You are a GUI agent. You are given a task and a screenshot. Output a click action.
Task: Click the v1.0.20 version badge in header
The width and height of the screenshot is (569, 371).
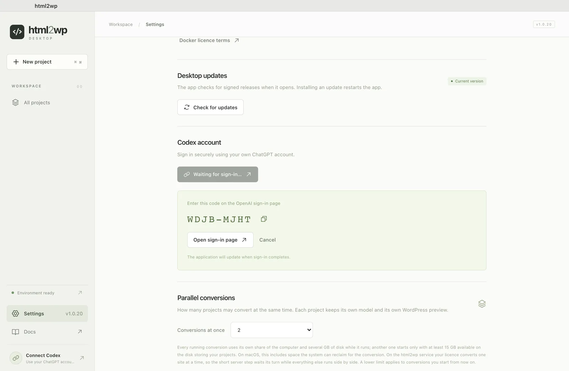544,24
